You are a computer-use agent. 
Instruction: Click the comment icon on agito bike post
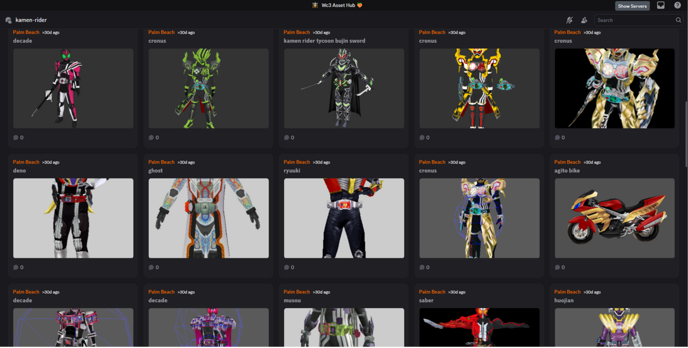pyautogui.click(x=557, y=268)
